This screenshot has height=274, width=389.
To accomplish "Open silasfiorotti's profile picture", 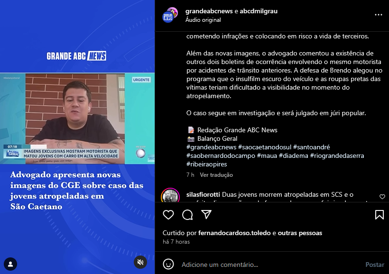I will 170,196.
